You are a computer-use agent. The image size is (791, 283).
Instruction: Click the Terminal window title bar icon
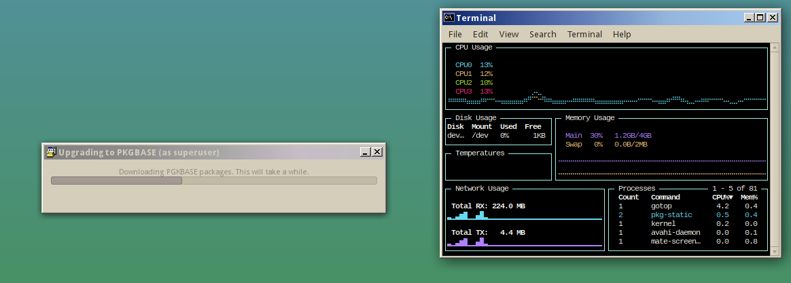449,18
